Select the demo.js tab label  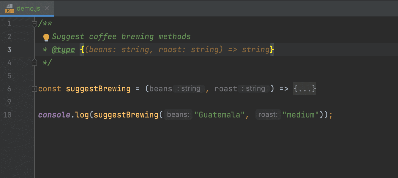[x=28, y=8]
